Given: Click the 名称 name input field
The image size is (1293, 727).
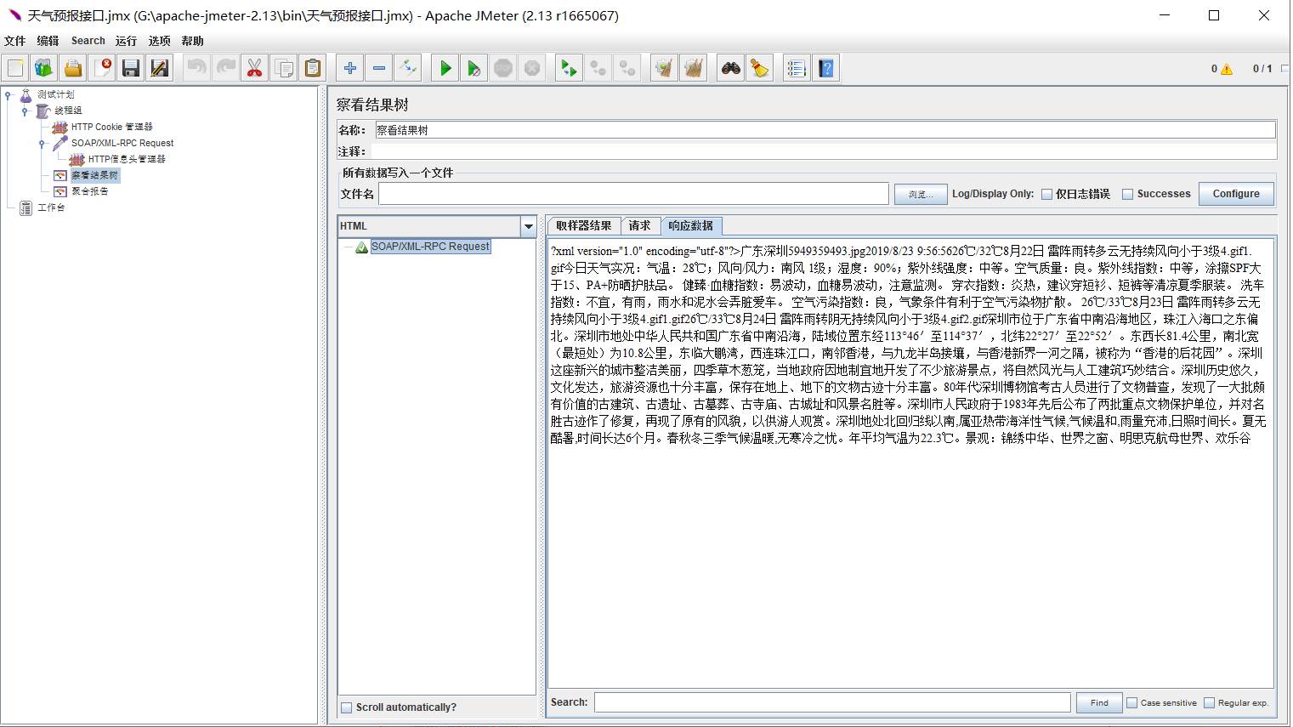Looking at the screenshot, I should point(825,130).
